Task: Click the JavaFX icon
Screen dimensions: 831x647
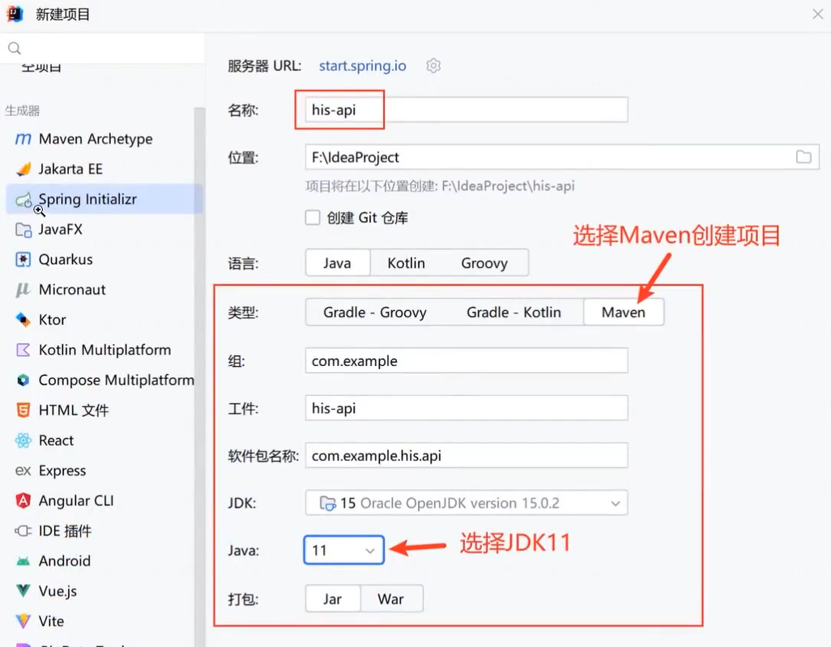Action: pyautogui.click(x=23, y=229)
